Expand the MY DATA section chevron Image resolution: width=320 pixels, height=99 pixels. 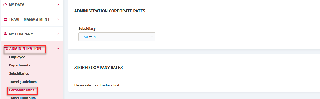tap(58, 5)
